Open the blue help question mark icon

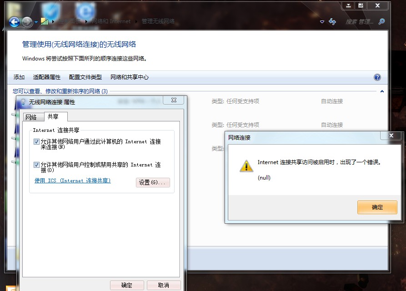pyautogui.click(x=377, y=77)
